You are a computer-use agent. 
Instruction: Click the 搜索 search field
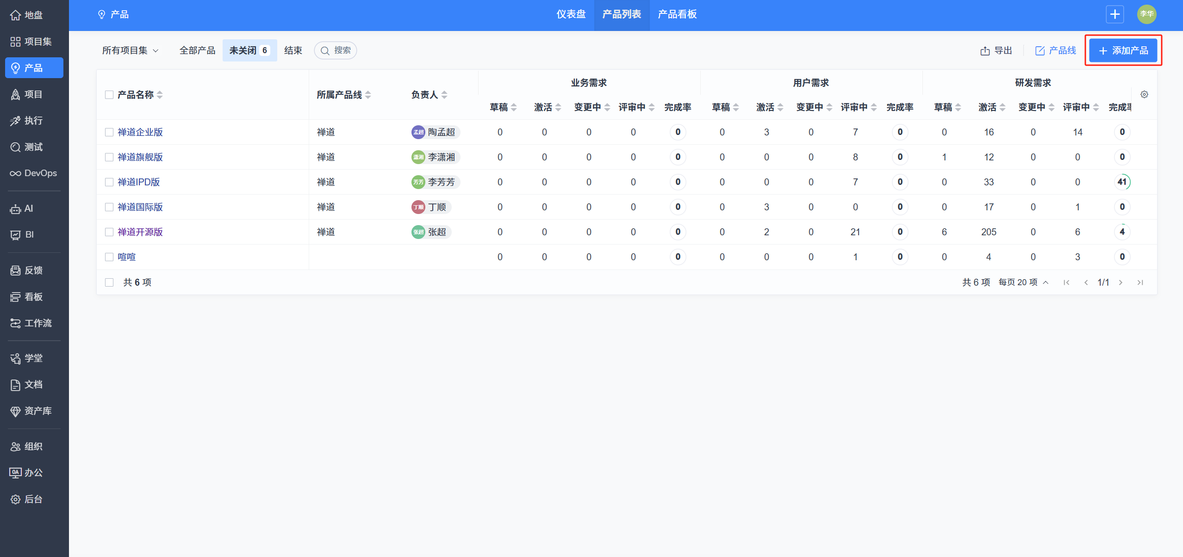(x=336, y=50)
